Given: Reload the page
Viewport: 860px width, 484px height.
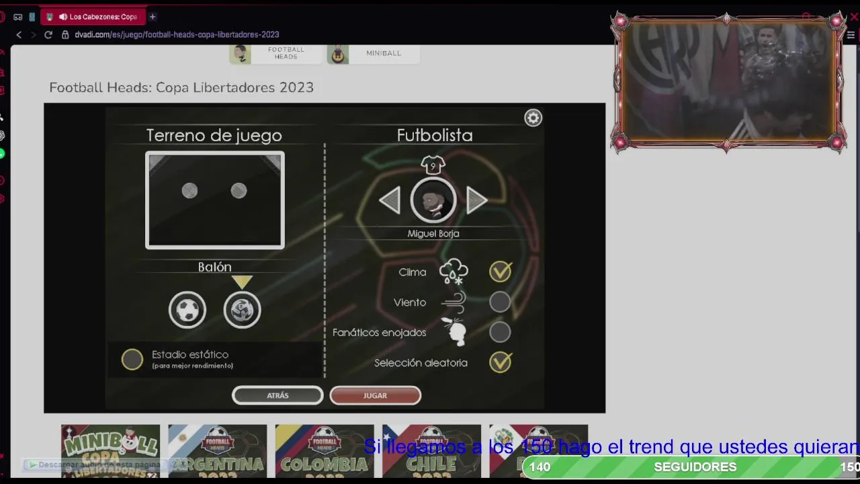Looking at the screenshot, I should pos(48,34).
